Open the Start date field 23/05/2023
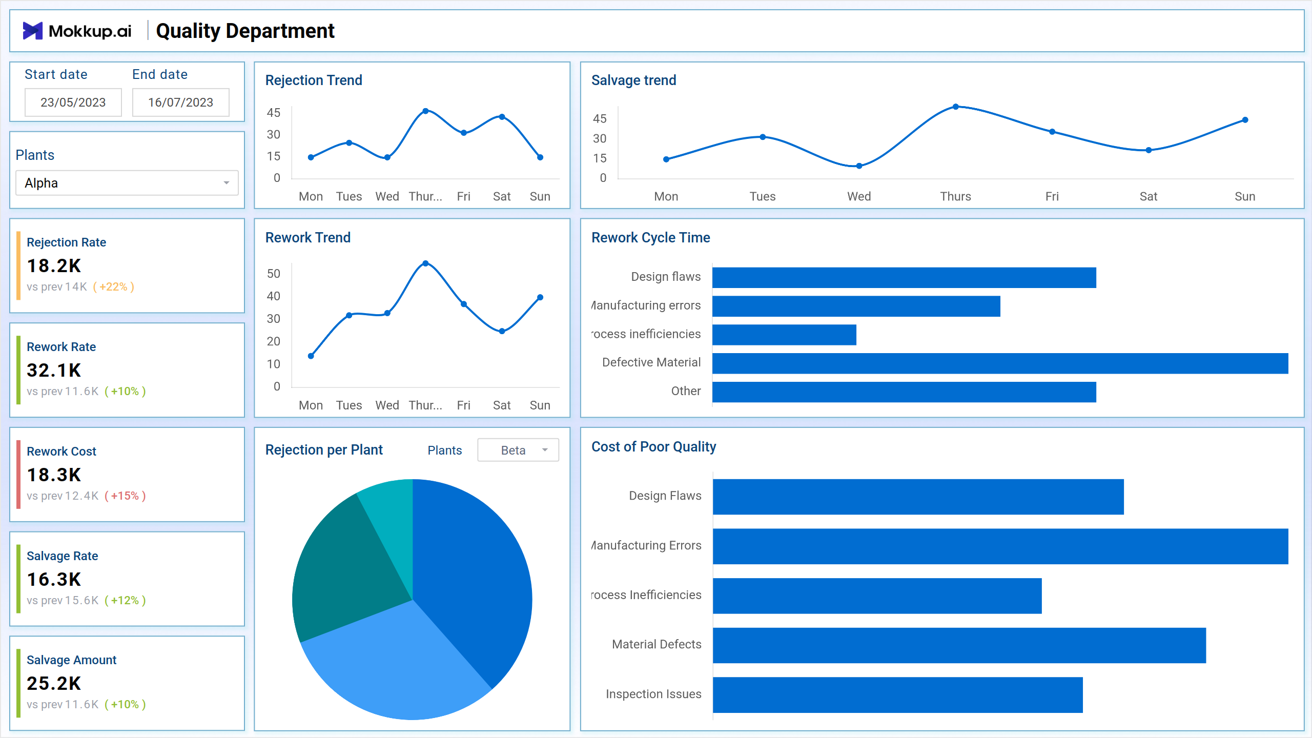The image size is (1312, 738). pos(73,102)
